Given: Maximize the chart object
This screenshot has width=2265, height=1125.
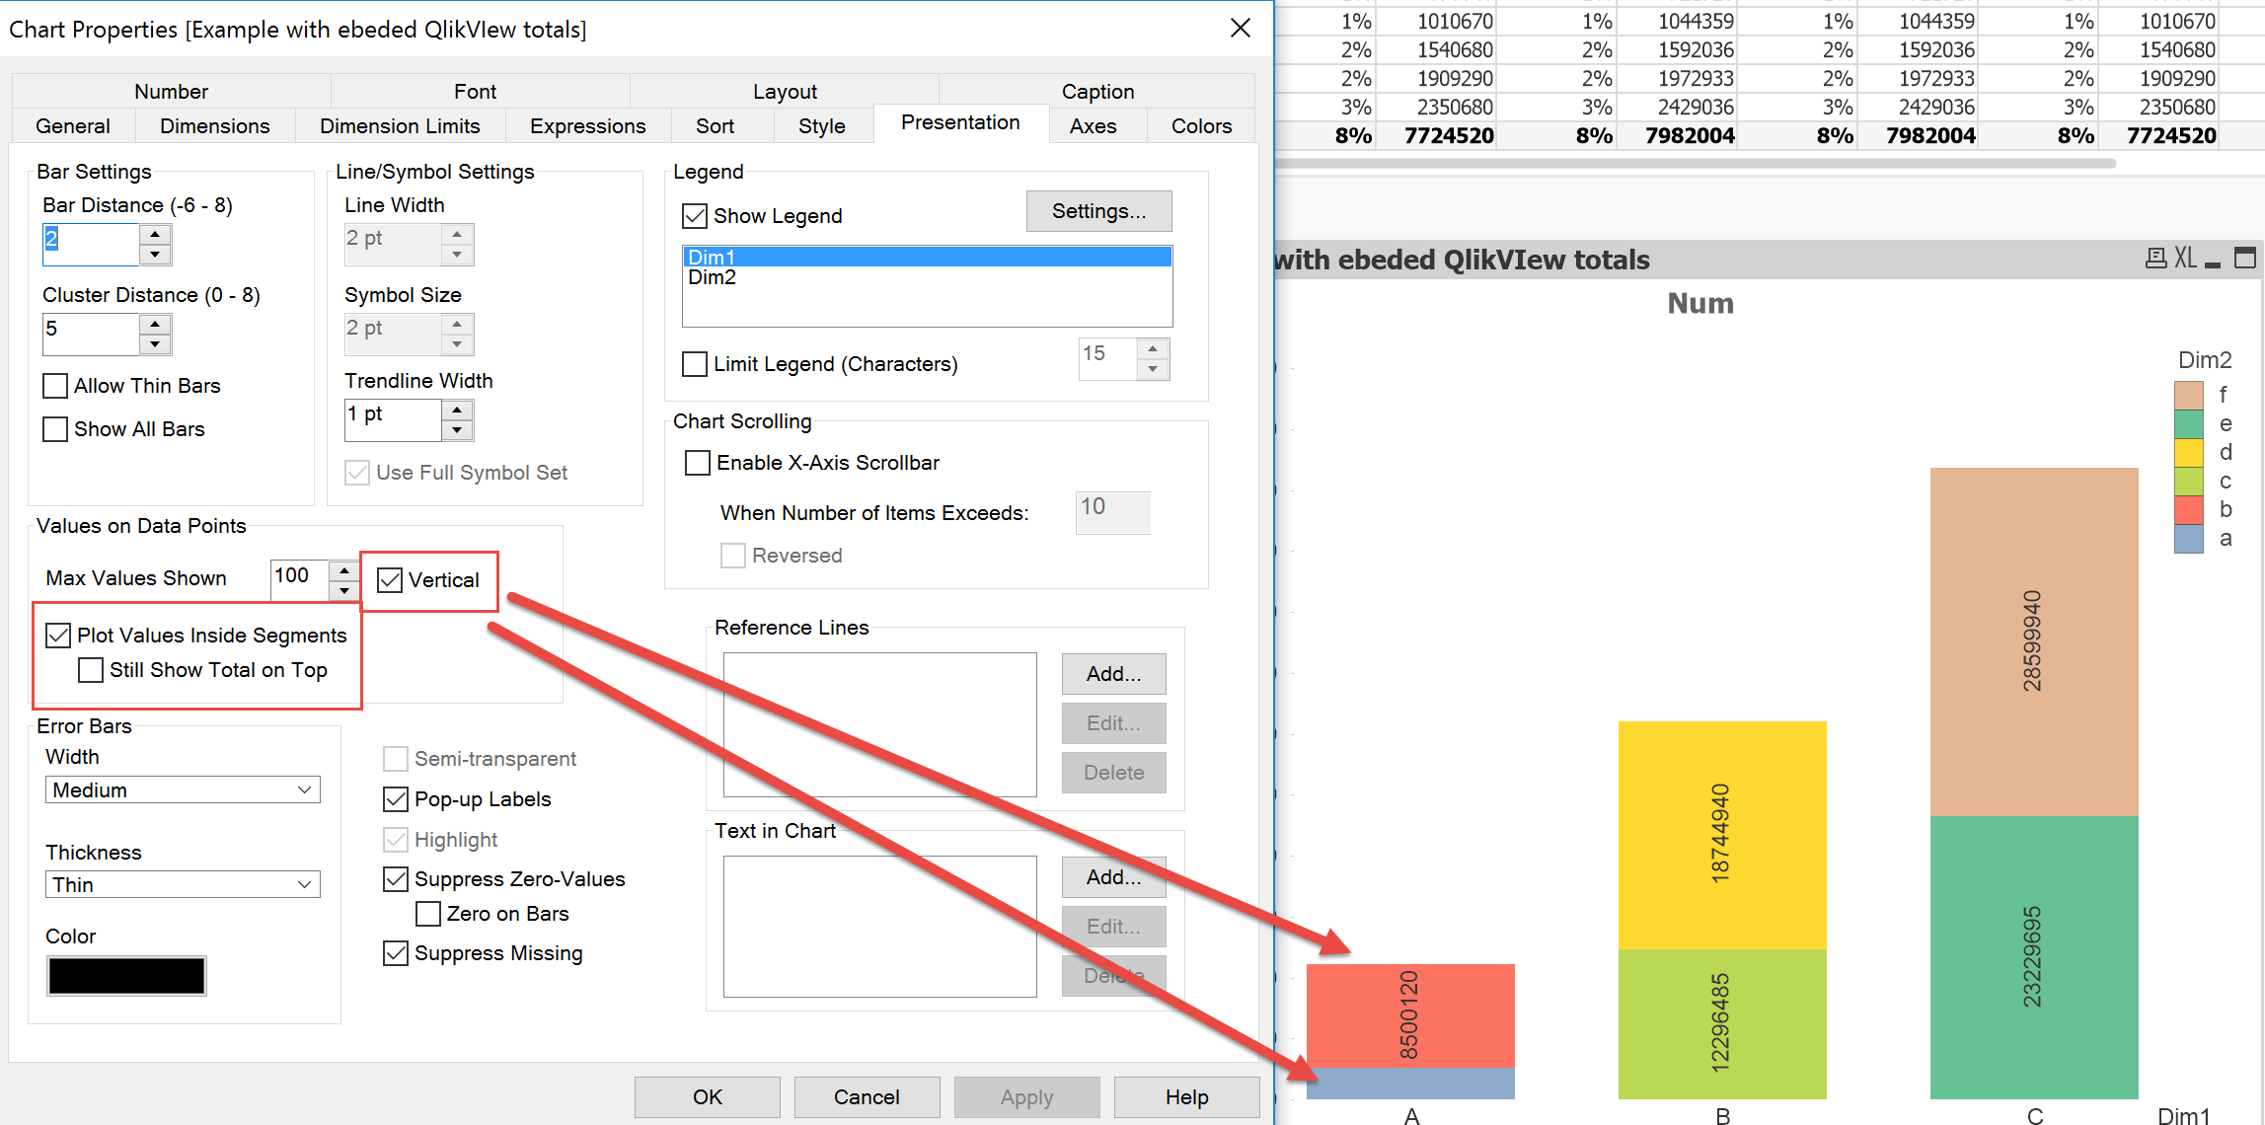Looking at the screenshot, I should 2245,259.
